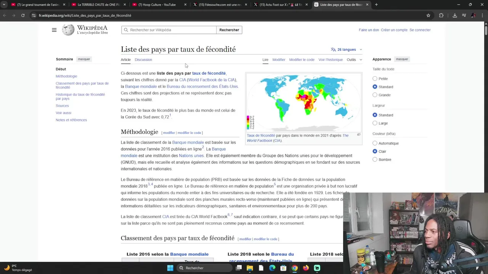Viewport: 488px width, 274px height.
Task: Open the weather widget Temps dégagé
Action: [x=18, y=268]
